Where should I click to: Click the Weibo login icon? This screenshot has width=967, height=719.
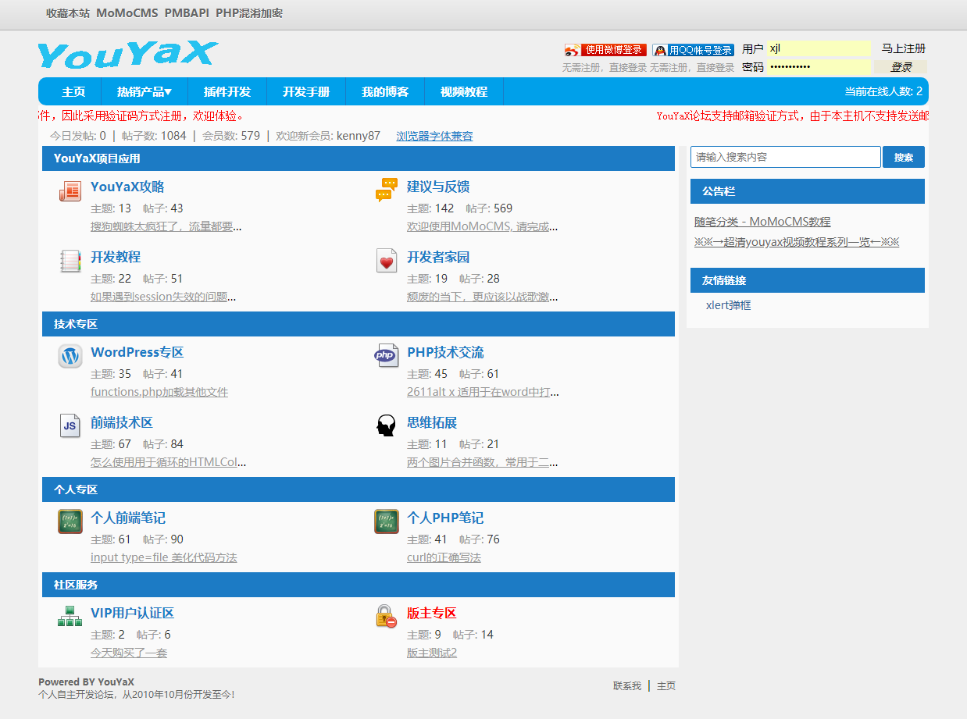click(605, 50)
